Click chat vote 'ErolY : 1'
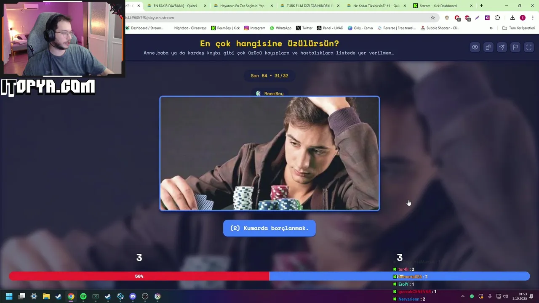539x303 pixels. pyautogui.click(x=403, y=284)
